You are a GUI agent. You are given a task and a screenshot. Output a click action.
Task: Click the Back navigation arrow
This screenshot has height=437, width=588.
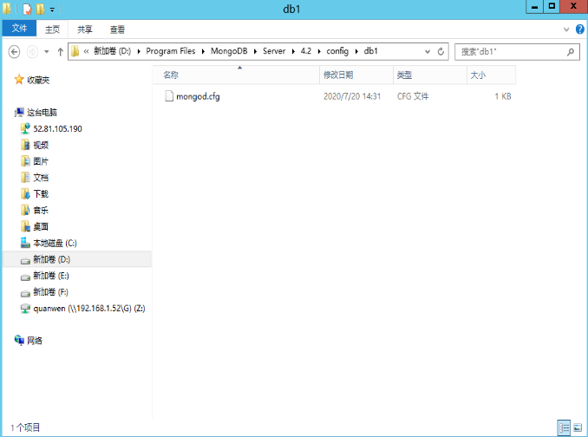click(14, 51)
